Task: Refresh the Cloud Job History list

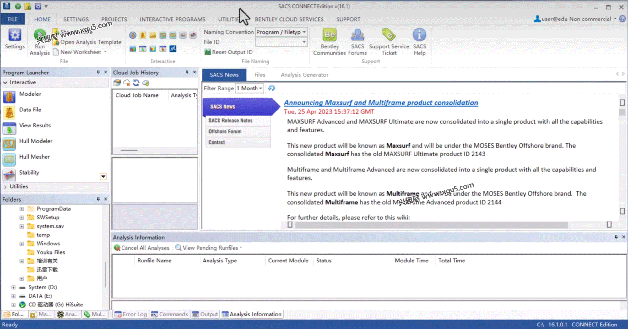Action: pos(136,83)
